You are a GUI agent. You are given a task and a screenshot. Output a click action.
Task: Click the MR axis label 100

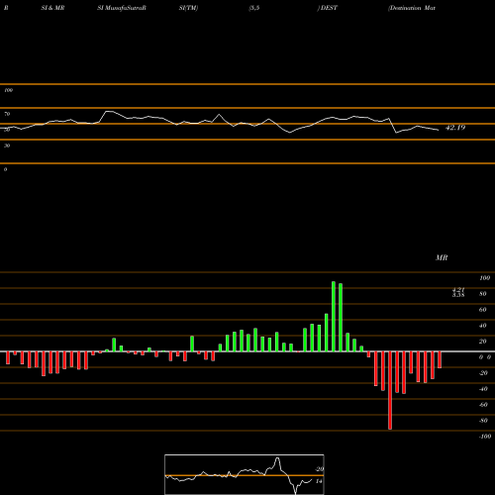[x=484, y=278]
